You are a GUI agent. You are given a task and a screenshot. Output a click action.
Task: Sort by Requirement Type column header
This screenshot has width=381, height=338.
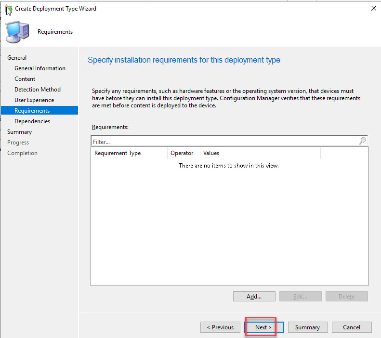point(118,153)
